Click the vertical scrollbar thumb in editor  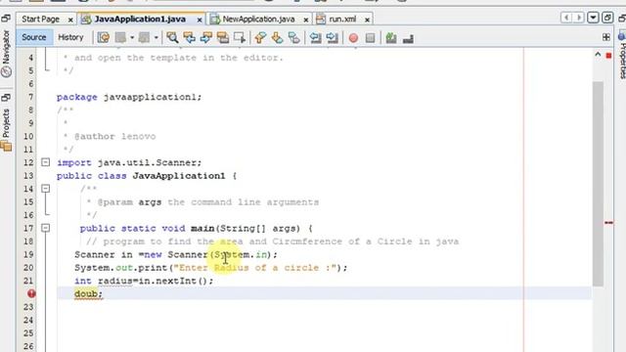598,184
